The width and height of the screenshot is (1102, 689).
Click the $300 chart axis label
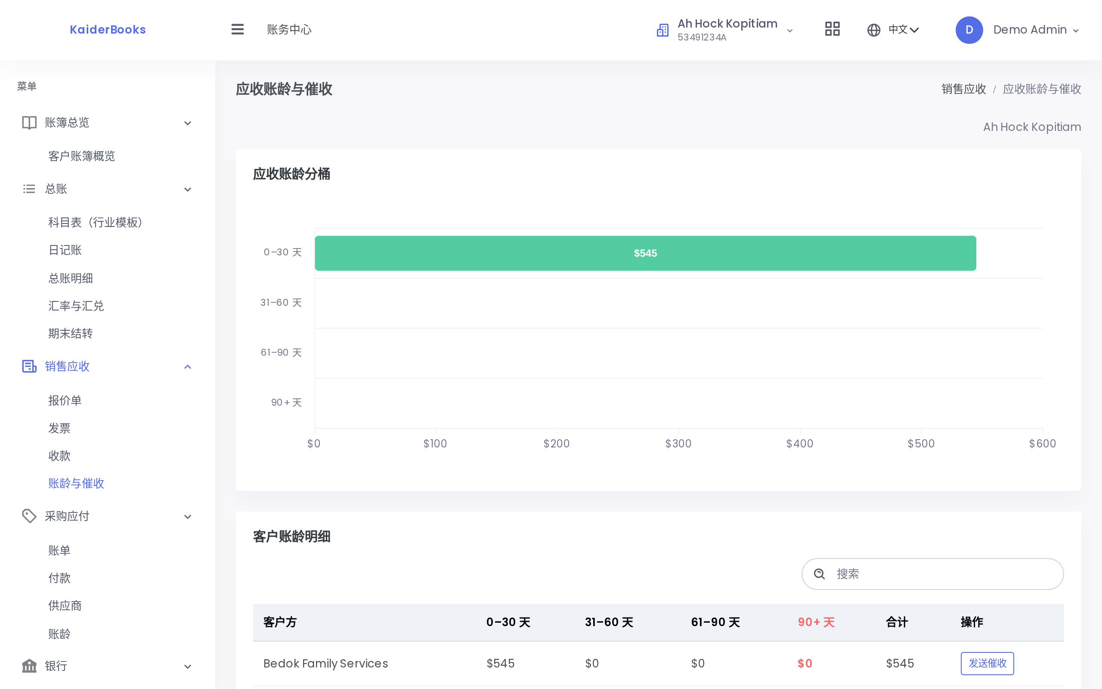(x=678, y=444)
